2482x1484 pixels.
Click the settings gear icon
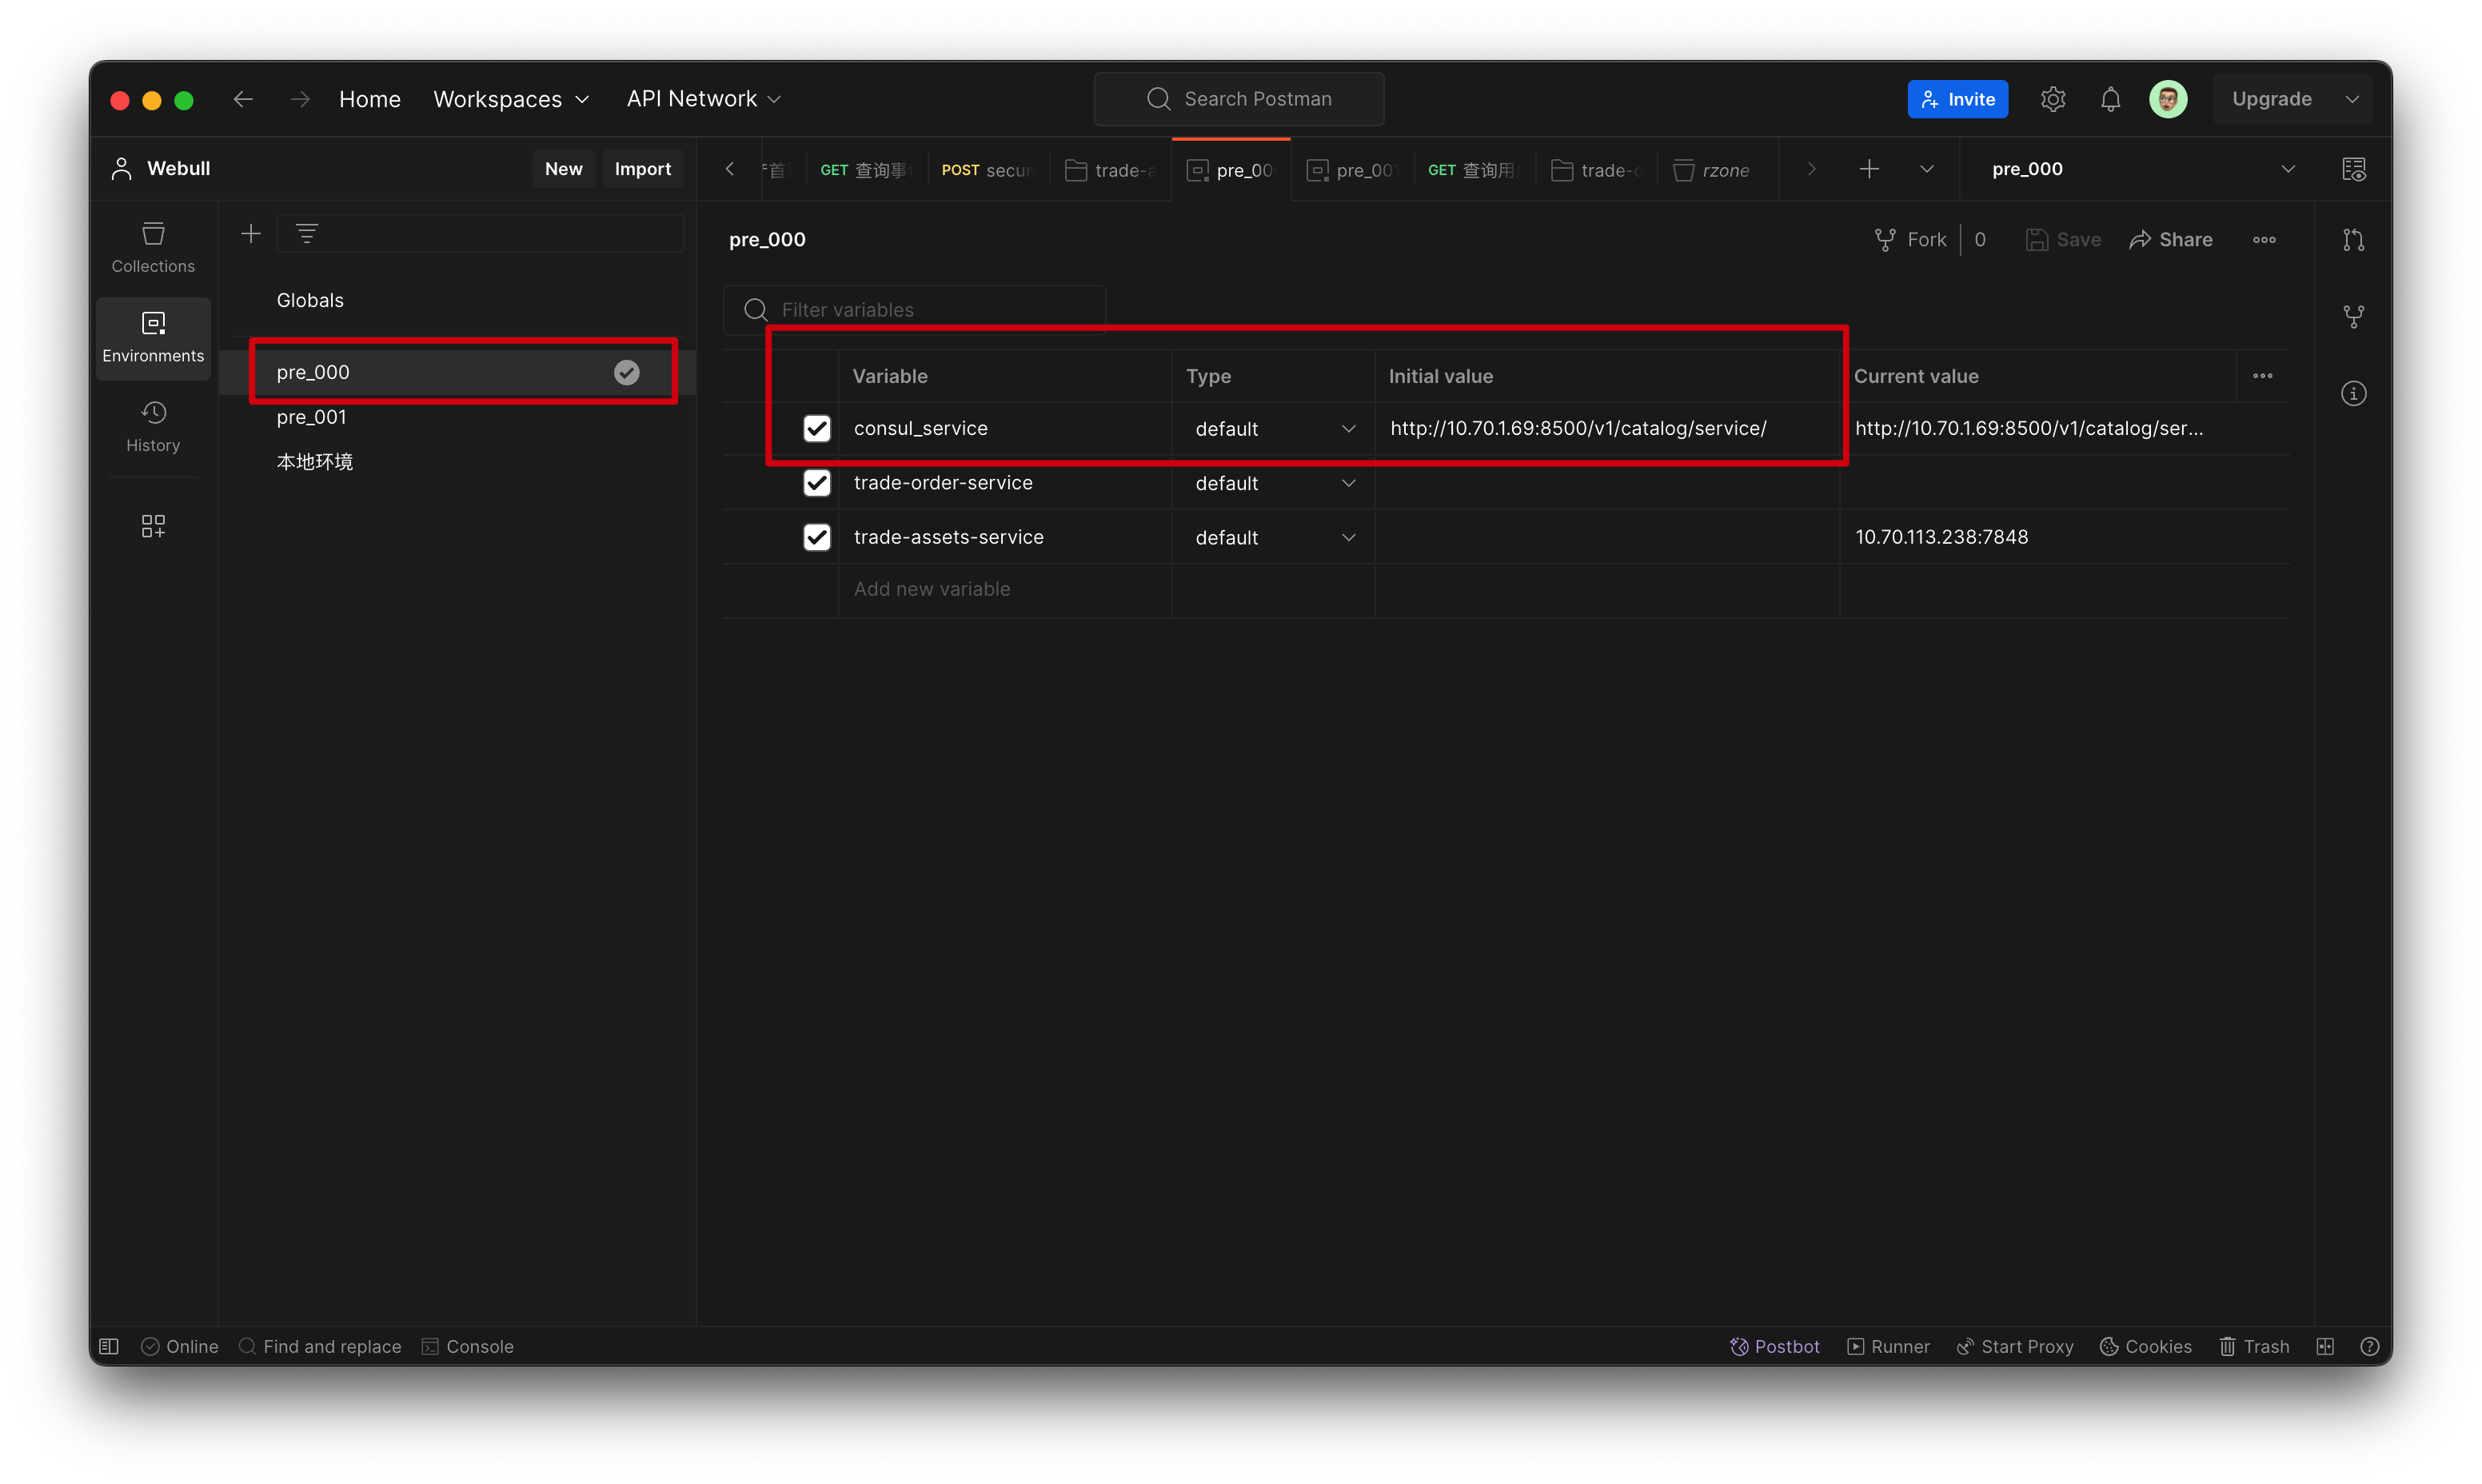pyautogui.click(x=2053, y=99)
